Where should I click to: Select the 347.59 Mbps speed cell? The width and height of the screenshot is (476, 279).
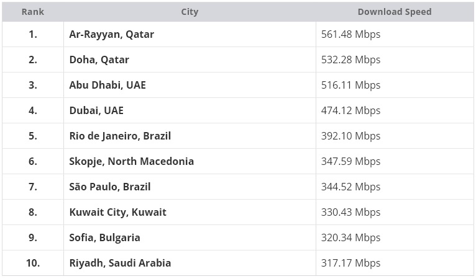coord(395,161)
